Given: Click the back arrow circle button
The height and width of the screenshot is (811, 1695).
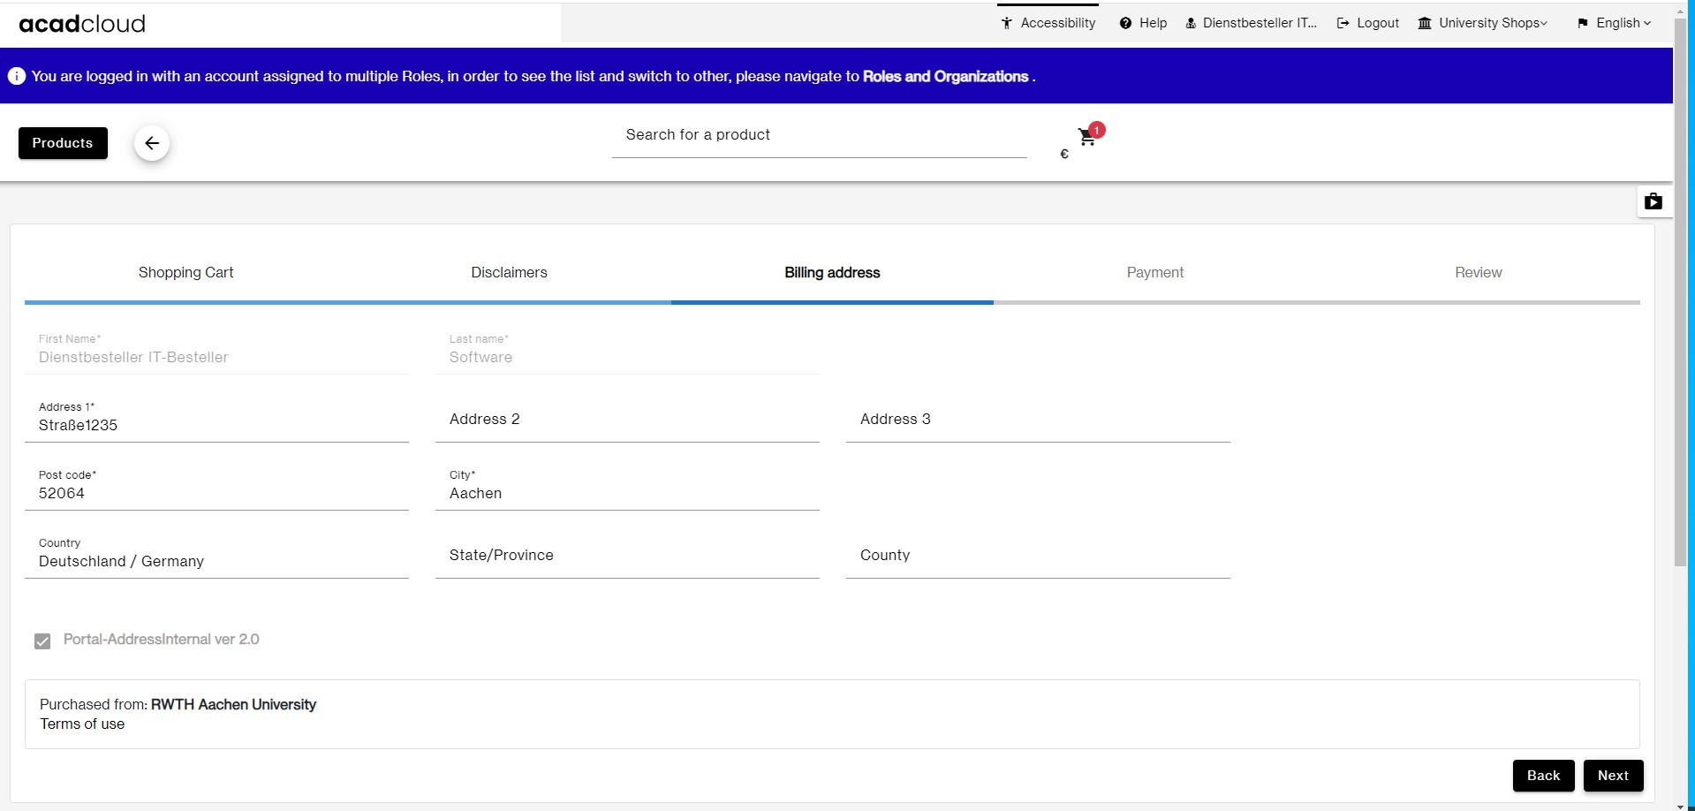Looking at the screenshot, I should pos(152,143).
